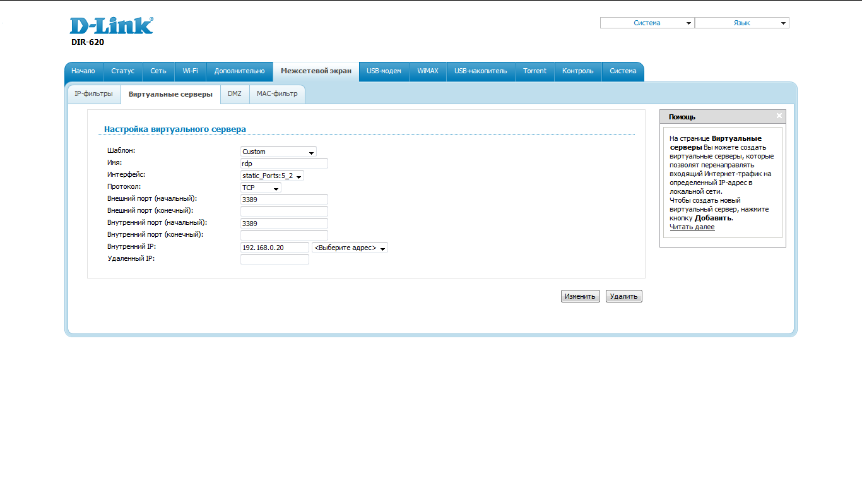Switch to the WiMAX tab
The height and width of the screenshot is (485, 862).
tap(428, 71)
